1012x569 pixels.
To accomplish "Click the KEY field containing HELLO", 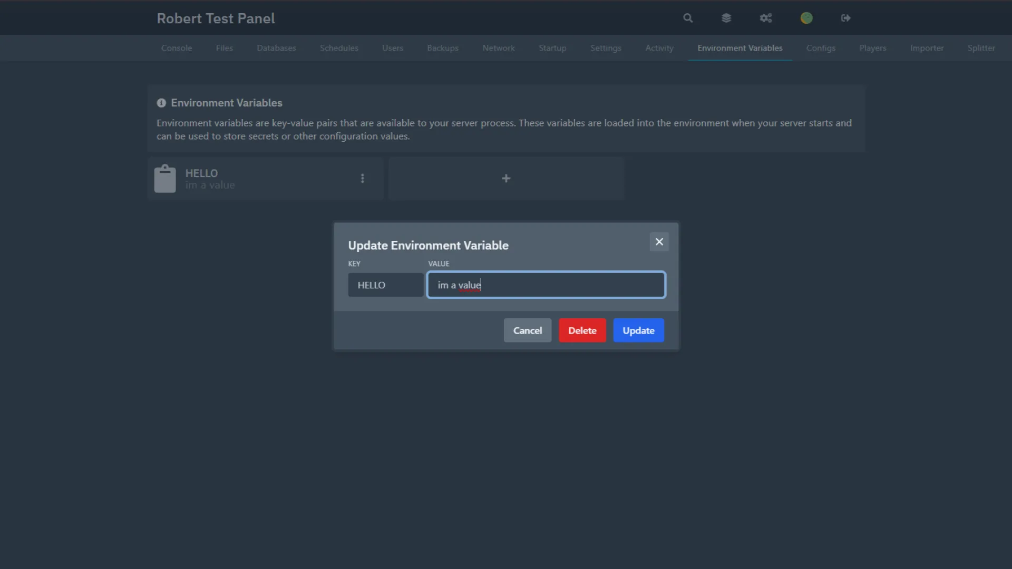I will click(x=385, y=285).
